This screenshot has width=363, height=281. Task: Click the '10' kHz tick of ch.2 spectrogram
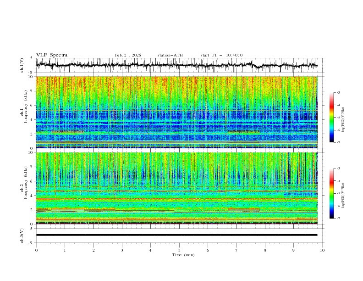coord(32,152)
